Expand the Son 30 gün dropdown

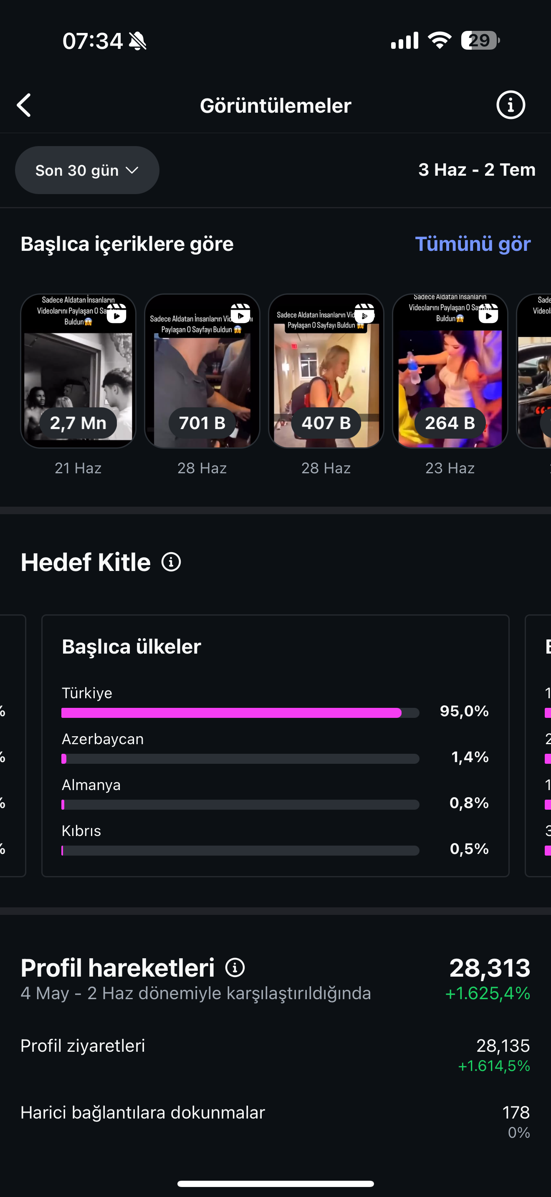pyautogui.click(x=87, y=170)
